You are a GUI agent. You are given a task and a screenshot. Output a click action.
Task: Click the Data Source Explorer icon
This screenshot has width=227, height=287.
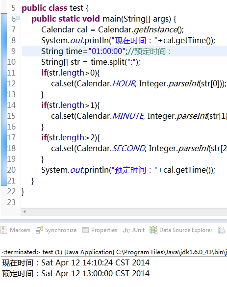[153, 230]
